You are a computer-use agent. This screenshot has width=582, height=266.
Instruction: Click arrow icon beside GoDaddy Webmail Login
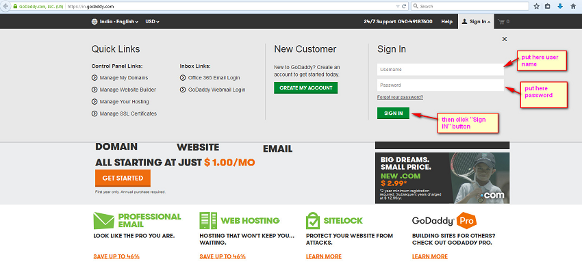pos(183,90)
